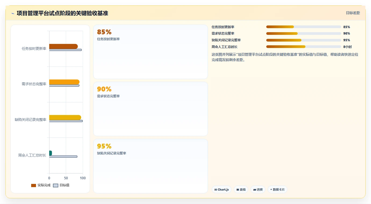Image resolution: width=371 pixels, height=204 pixels.
Task: Click the 周会人工汇总时长 gray target bar
Action: [63, 157]
